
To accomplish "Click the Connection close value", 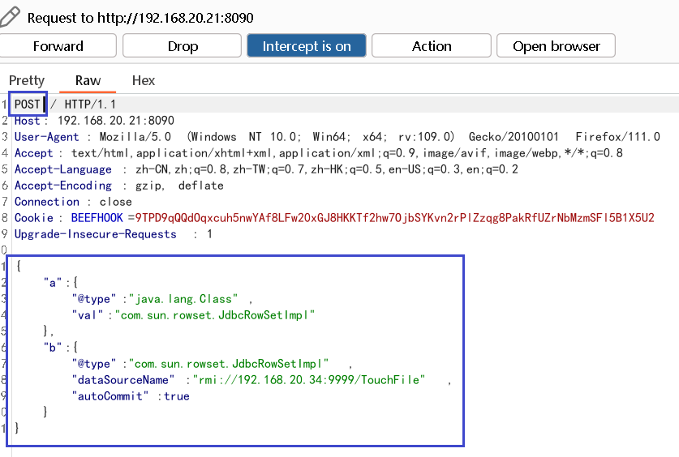I will pos(116,202).
